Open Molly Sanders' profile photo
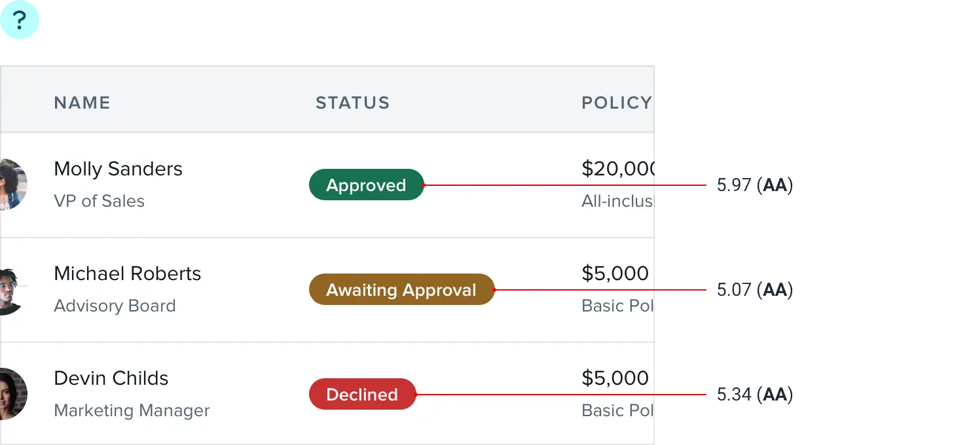This screenshot has width=969, height=445. coord(13,185)
